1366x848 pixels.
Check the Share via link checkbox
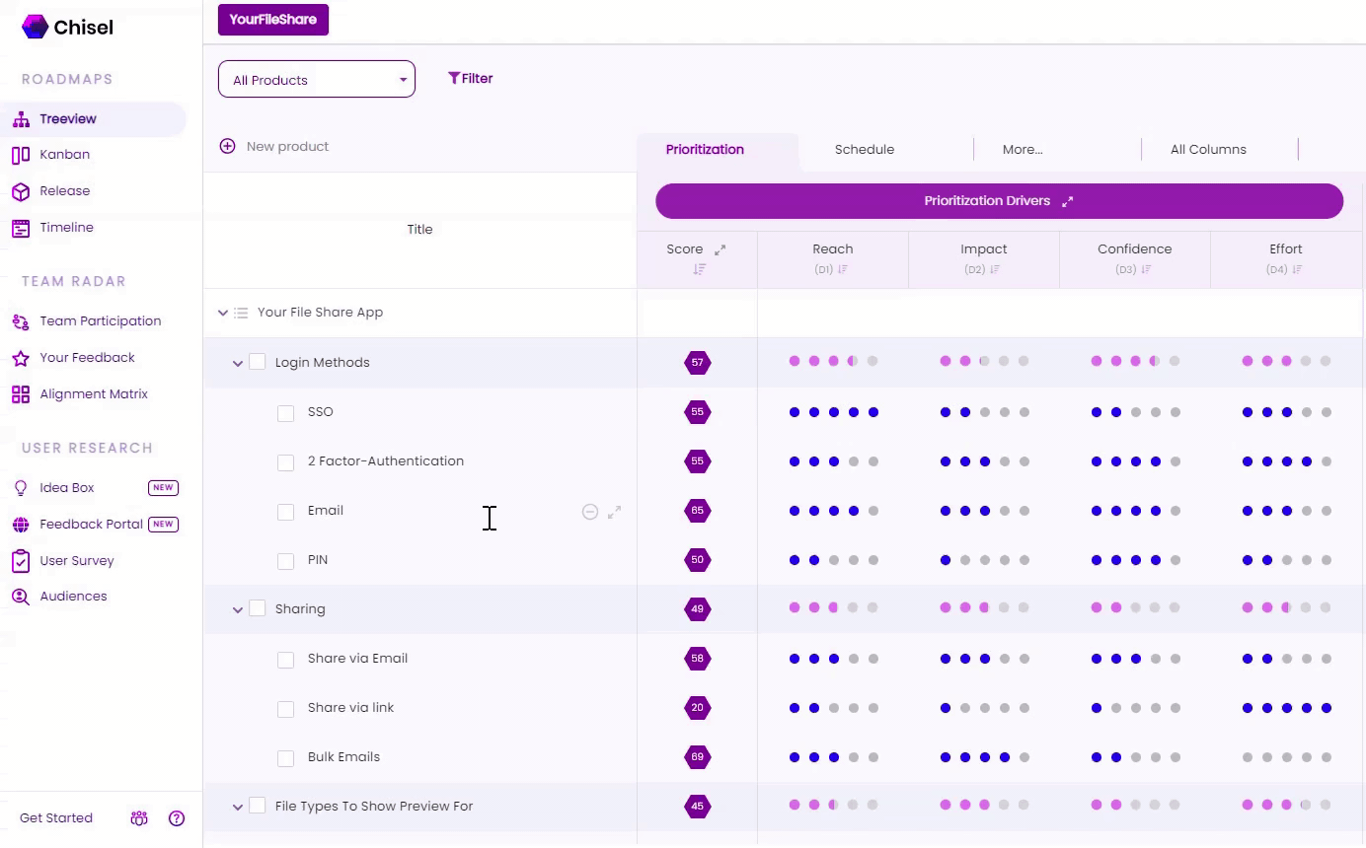pyautogui.click(x=286, y=709)
